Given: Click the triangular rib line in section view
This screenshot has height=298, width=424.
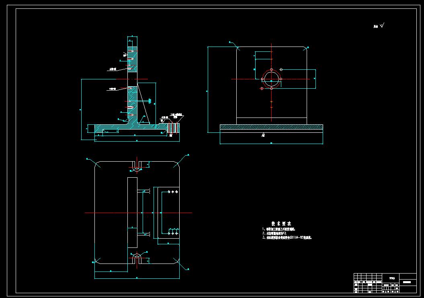Looking at the screenshot, I should click(143, 103).
